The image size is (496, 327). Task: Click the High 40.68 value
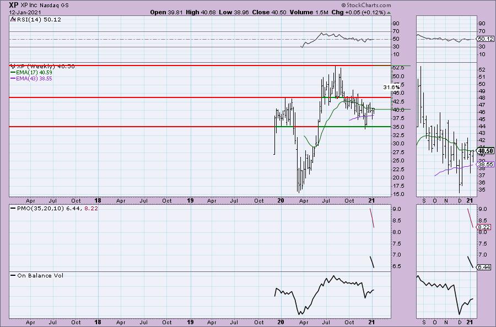coord(201,12)
